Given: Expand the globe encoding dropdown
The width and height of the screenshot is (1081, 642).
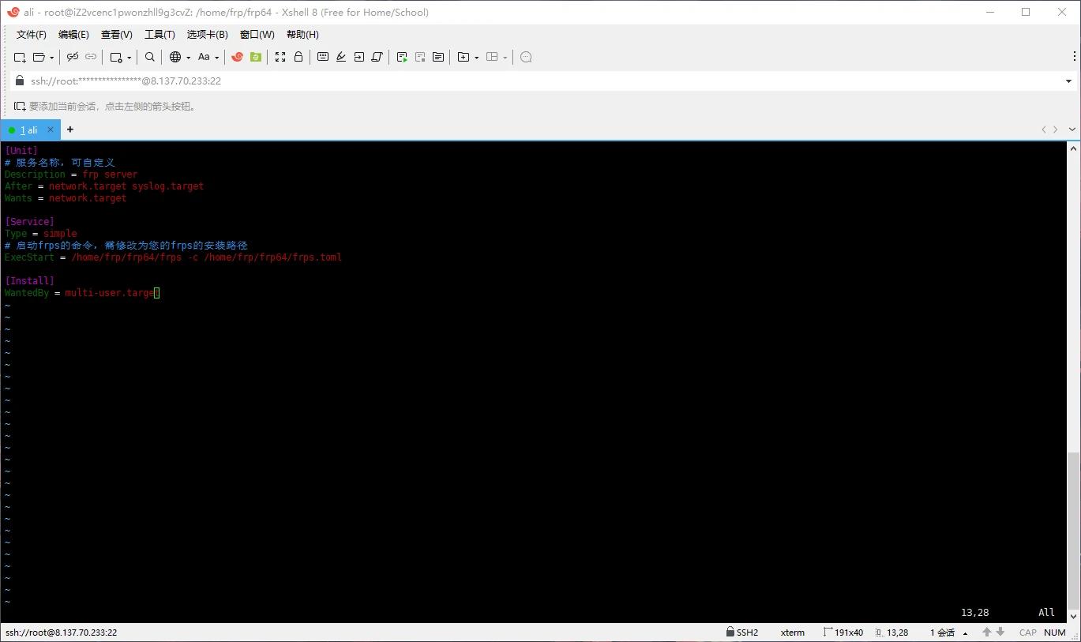Looking at the screenshot, I should [x=188, y=58].
